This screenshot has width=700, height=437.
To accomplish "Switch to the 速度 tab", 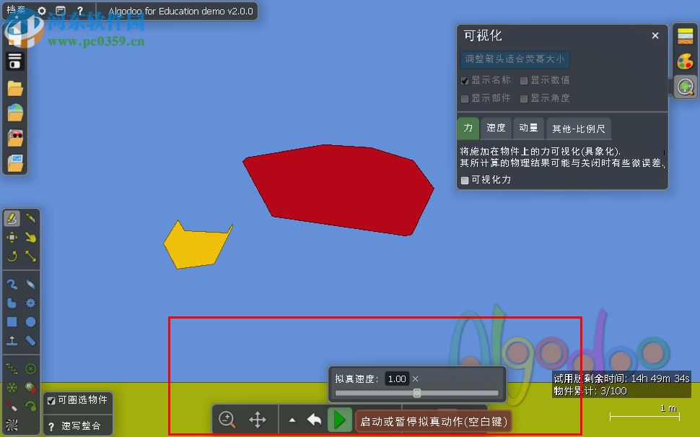I will tap(496, 128).
